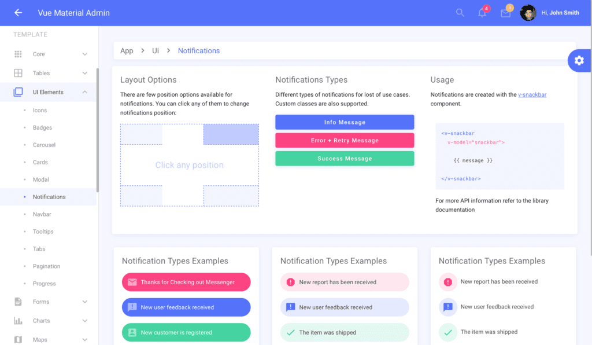
Task: Open the Pagination sidebar item
Action: 49,266
